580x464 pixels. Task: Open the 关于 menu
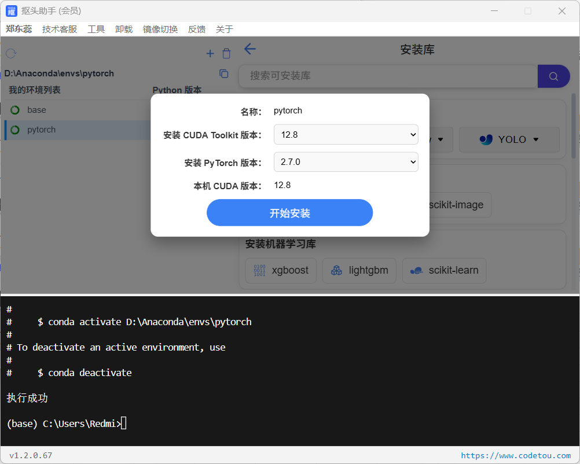click(x=225, y=29)
